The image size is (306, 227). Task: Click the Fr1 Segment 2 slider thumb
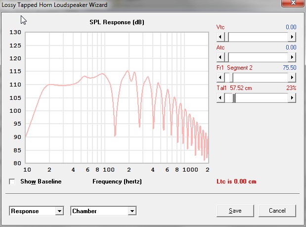(x=231, y=78)
